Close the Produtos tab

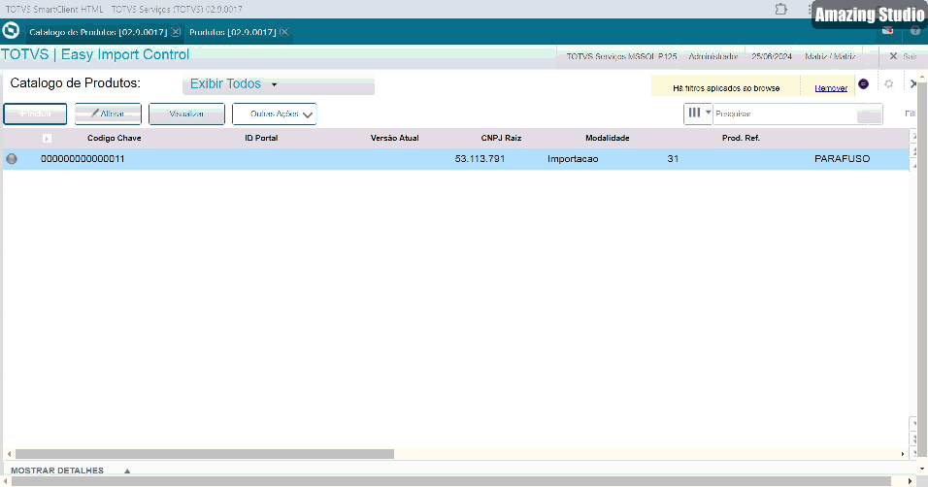pyautogui.click(x=284, y=32)
